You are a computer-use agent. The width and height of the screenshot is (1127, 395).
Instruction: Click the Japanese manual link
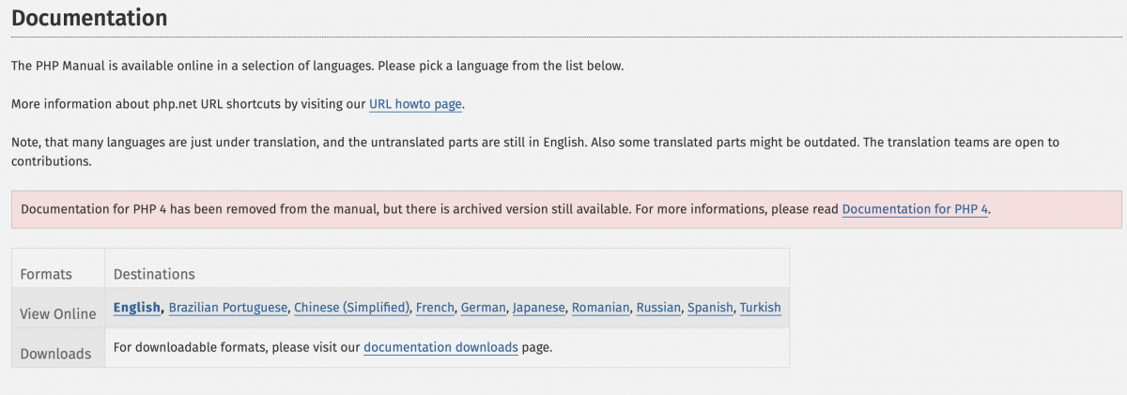pos(539,307)
